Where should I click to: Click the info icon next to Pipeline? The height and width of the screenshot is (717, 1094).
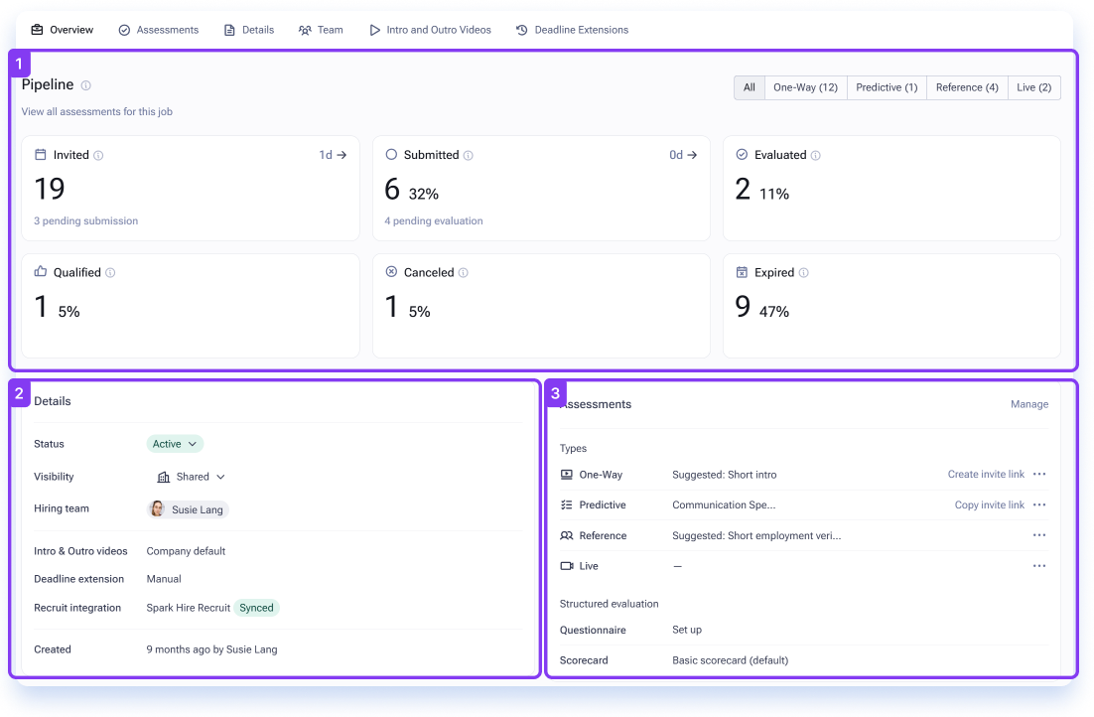(x=85, y=85)
